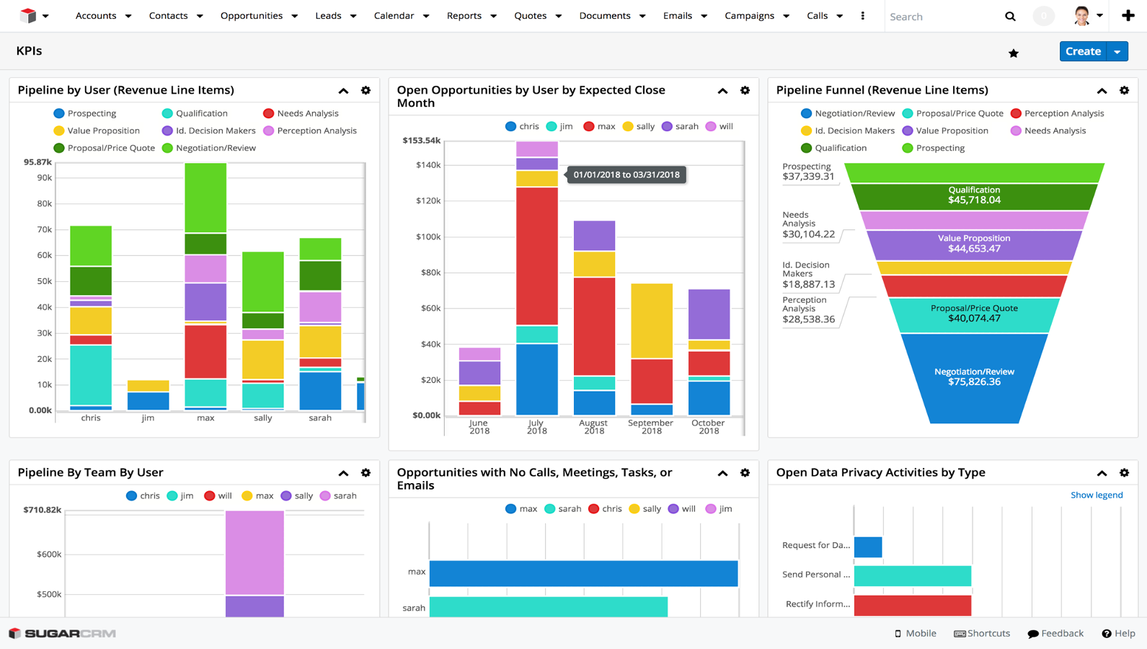Screen dimensions: 1147x649
Task: Open the Create button dropdown arrow
Action: [1117, 51]
